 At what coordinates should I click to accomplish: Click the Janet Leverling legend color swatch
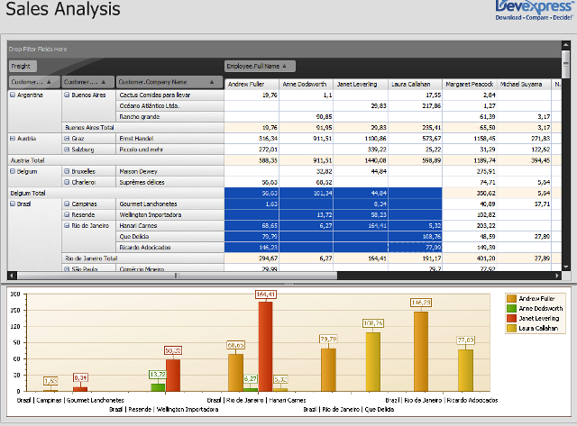pyautogui.click(x=511, y=318)
